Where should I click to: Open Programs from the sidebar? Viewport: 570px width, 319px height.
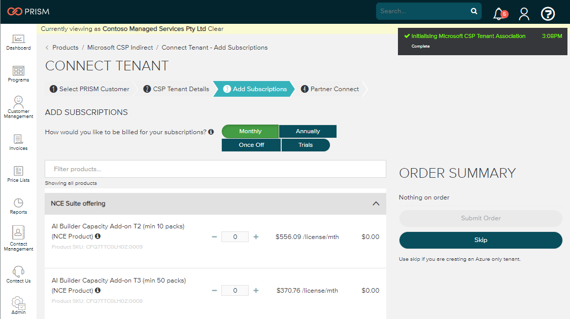18,74
